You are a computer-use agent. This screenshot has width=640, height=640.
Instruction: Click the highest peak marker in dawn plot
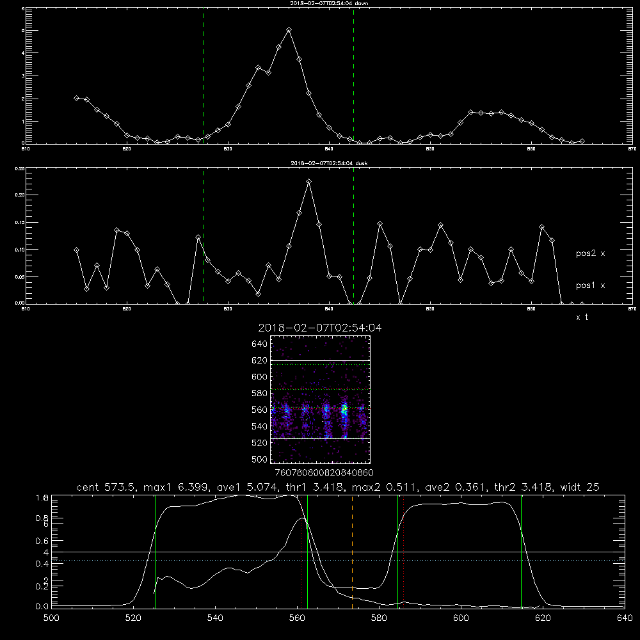click(289, 30)
